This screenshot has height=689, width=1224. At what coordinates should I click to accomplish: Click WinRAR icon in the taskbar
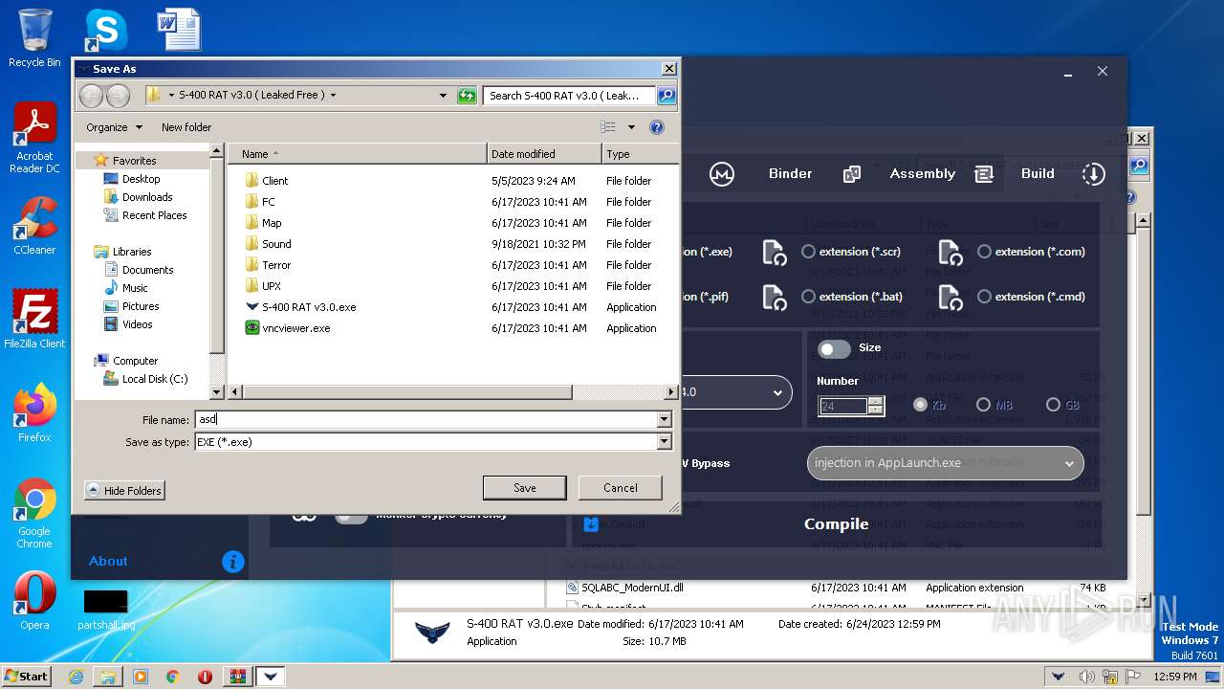coord(237,677)
